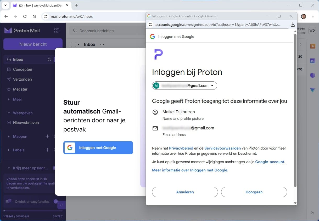319x221 pixels.
Task: Add a new folder with the Mappen plus icon
Action: (x=47, y=136)
